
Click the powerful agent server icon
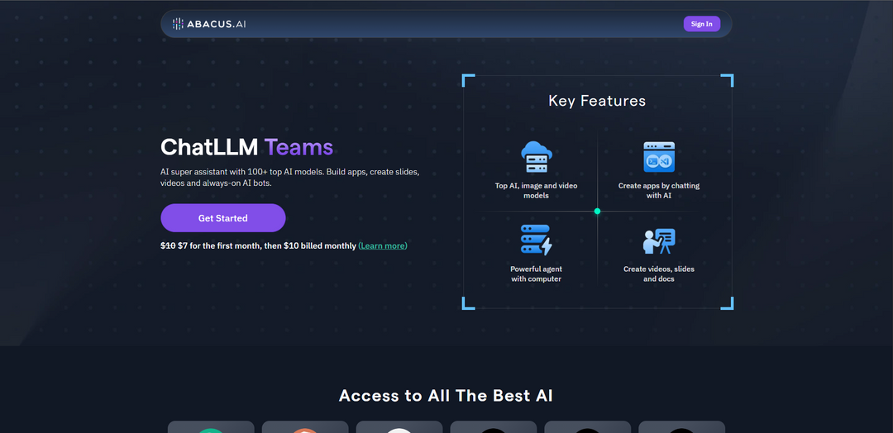click(x=536, y=240)
